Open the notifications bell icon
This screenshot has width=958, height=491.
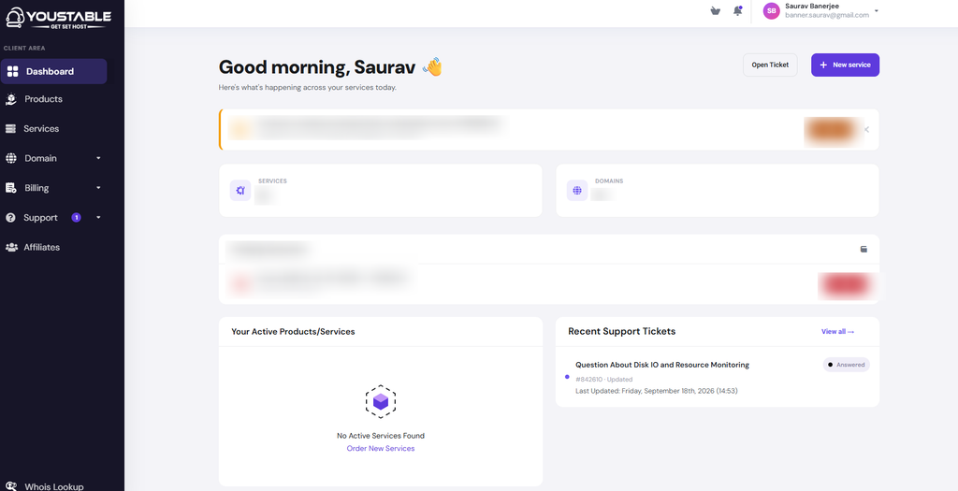click(737, 11)
